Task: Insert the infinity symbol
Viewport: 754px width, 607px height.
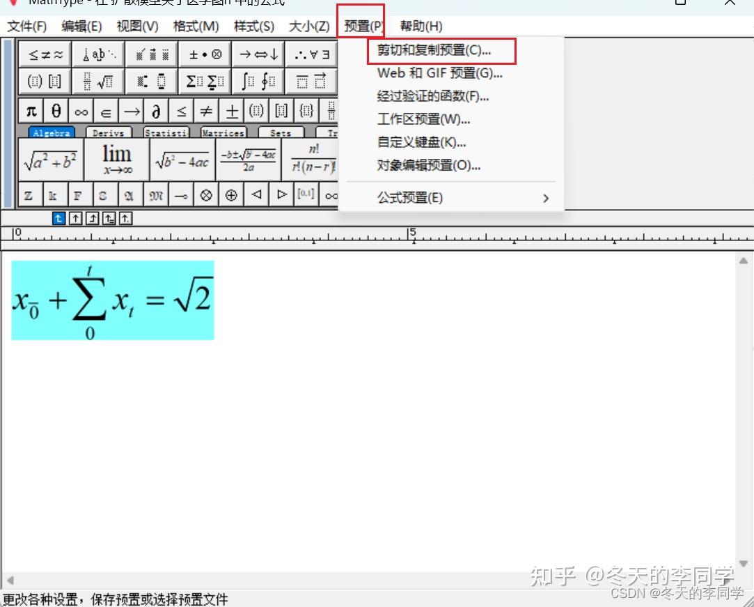Action: click(80, 110)
